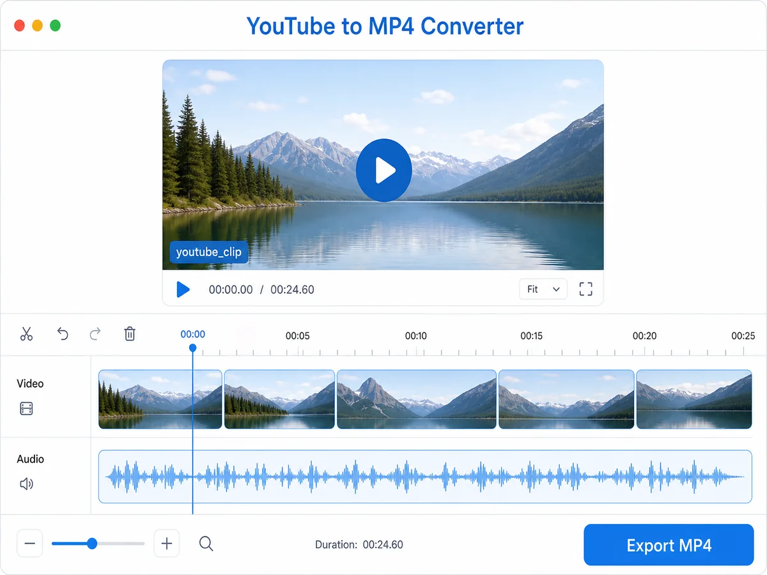Viewport: 767px width, 575px height.
Task: Jump to 00:20 on the ruler
Action: pos(644,335)
